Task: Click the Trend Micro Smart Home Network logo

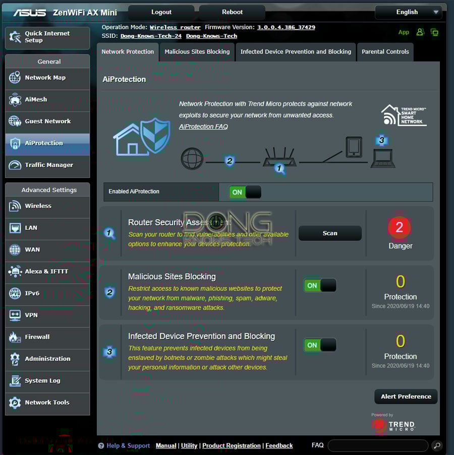Action: click(x=404, y=115)
